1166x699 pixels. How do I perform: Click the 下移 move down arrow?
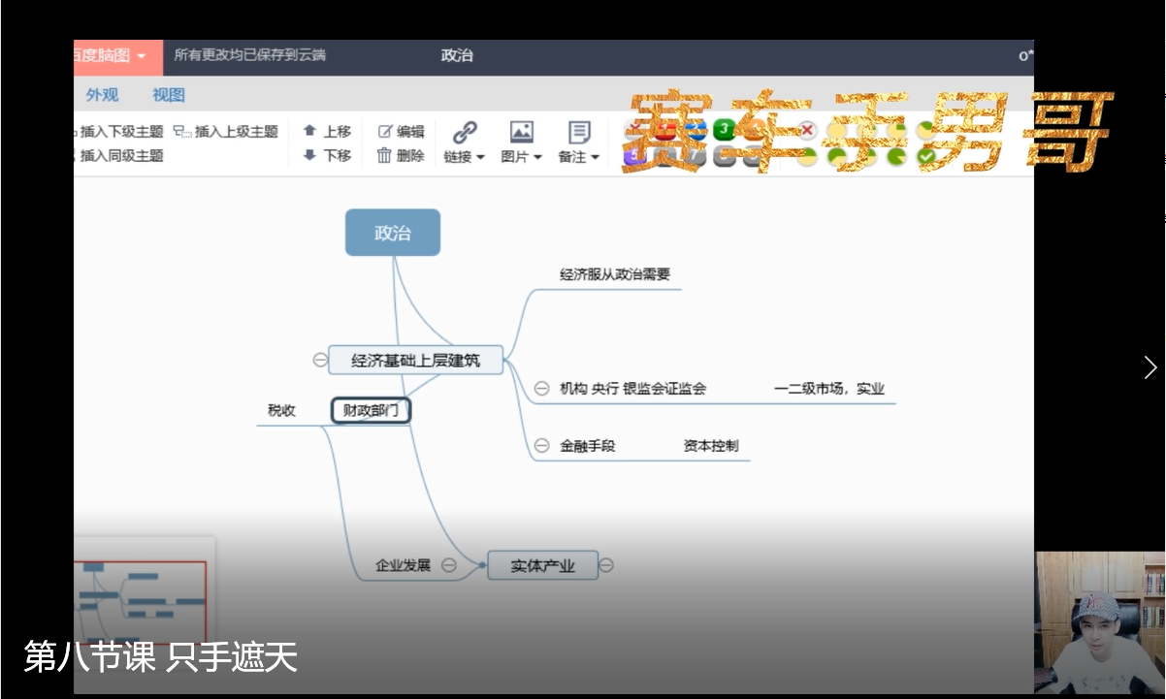(310, 155)
